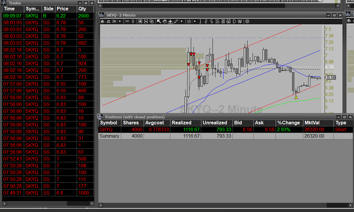Click the clock time interval icon

coord(189,21)
